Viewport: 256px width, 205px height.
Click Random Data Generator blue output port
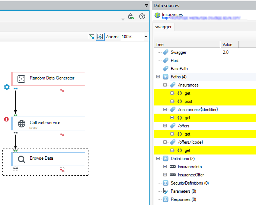pos(16,88)
